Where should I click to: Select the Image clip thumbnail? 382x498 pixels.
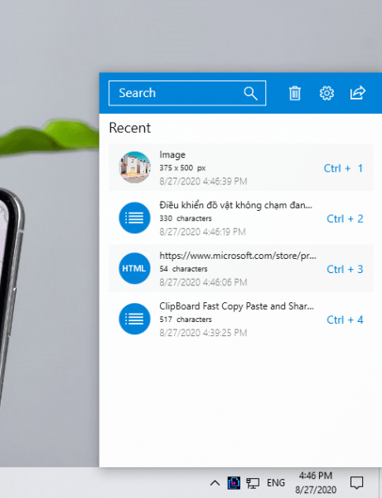click(134, 167)
